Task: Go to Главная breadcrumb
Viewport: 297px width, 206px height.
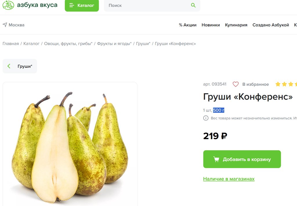Action: (x=11, y=44)
